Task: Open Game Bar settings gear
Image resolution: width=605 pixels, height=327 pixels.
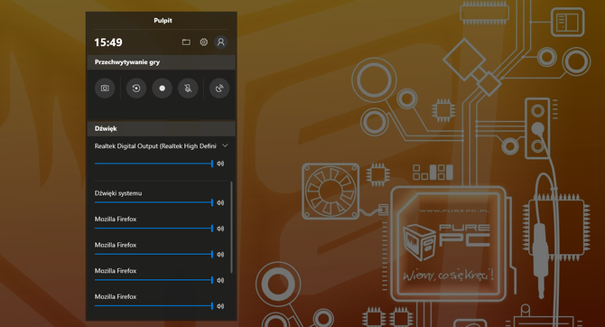Action: [204, 42]
